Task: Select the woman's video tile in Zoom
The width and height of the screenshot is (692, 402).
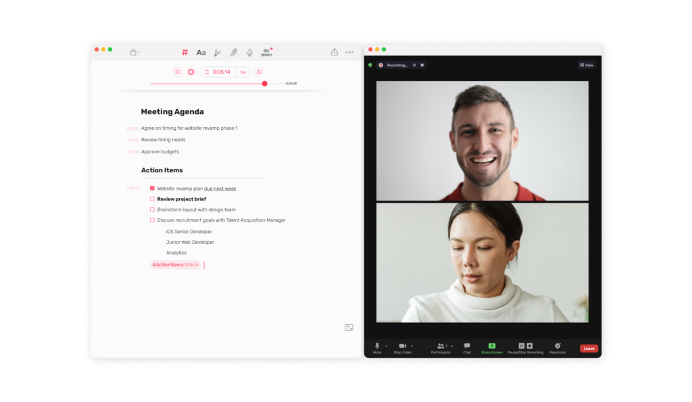Action: pos(483,263)
